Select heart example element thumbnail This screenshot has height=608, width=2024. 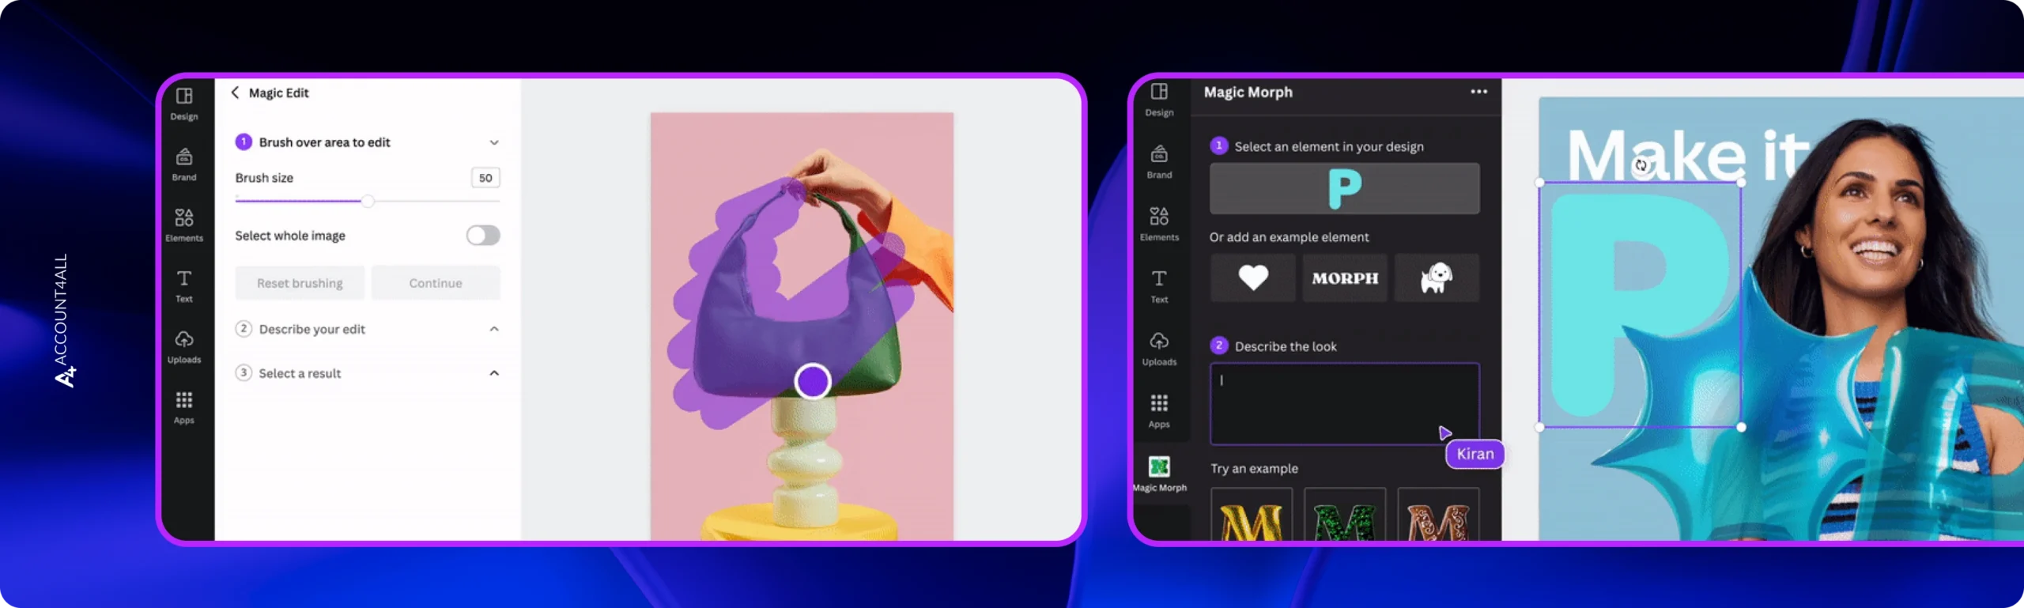coord(1252,278)
